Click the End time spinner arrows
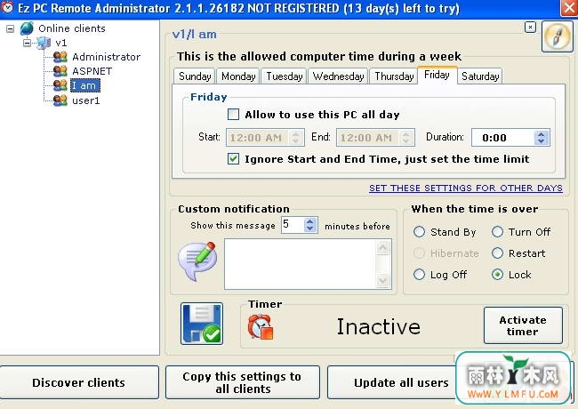This screenshot has width=578, height=409. (405, 138)
